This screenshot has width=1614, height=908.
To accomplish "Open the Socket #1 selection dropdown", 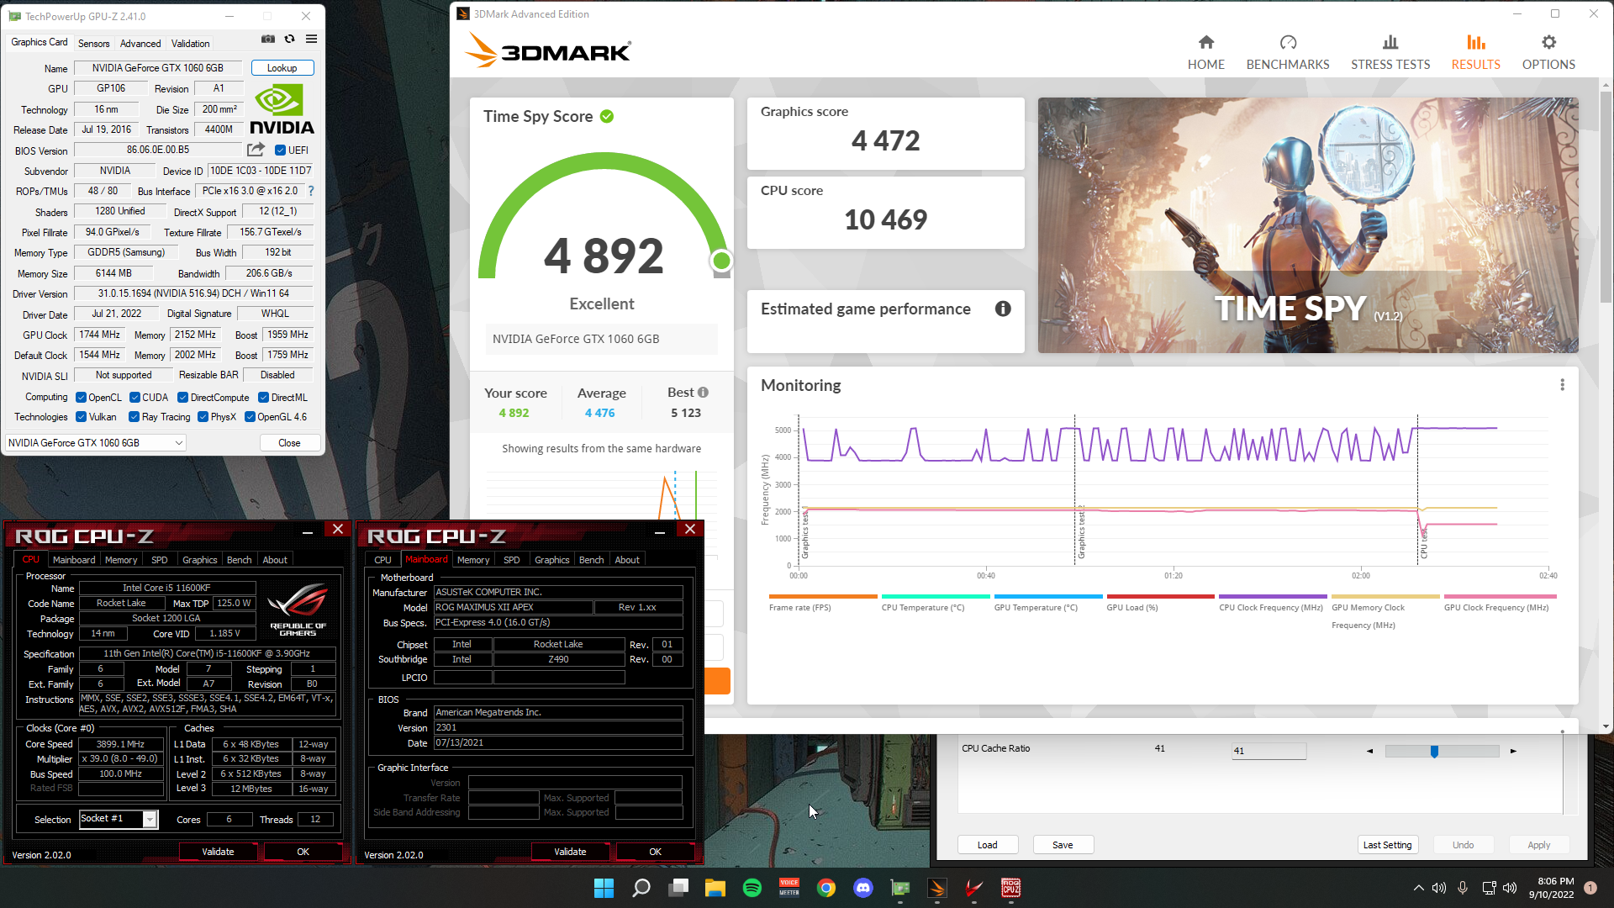I will (118, 819).
